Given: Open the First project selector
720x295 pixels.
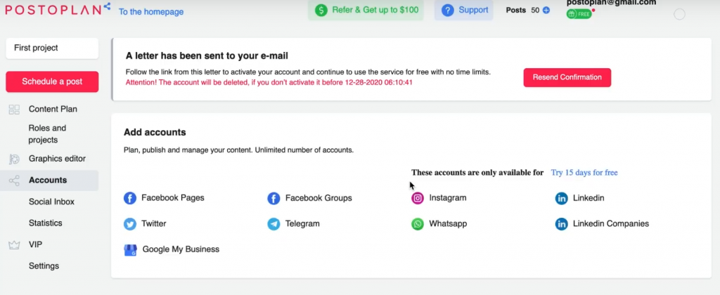Looking at the screenshot, I should [x=52, y=48].
